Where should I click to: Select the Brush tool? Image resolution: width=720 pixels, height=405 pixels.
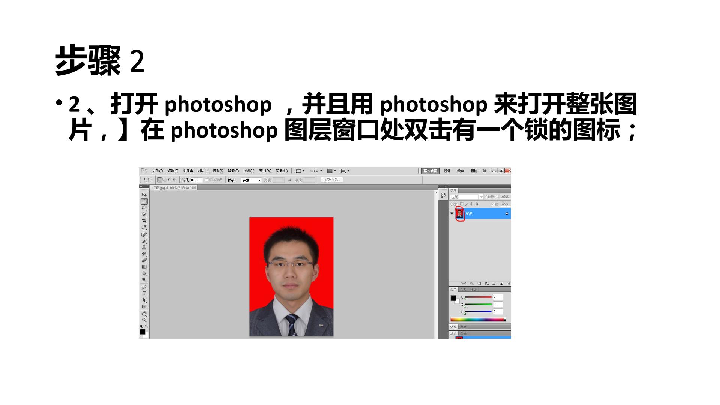[144, 241]
